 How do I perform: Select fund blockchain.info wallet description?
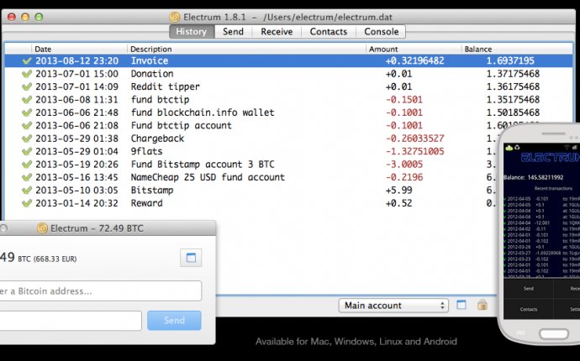point(203,112)
